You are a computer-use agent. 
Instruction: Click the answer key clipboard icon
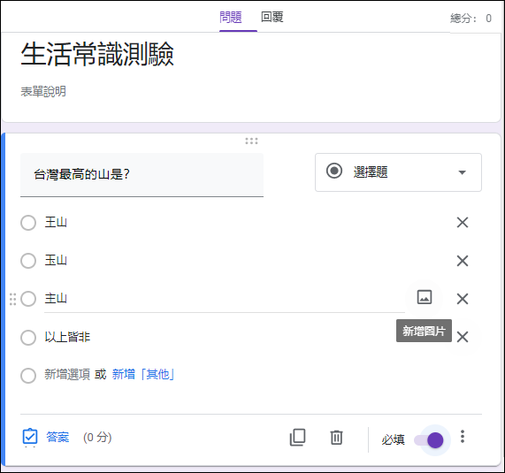pos(30,437)
